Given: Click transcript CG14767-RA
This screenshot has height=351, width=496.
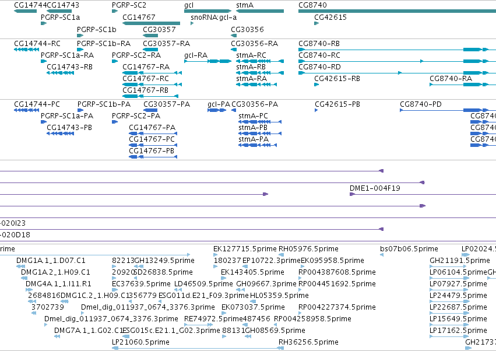Looking at the screenshot, I should click(x=152, y=73).
